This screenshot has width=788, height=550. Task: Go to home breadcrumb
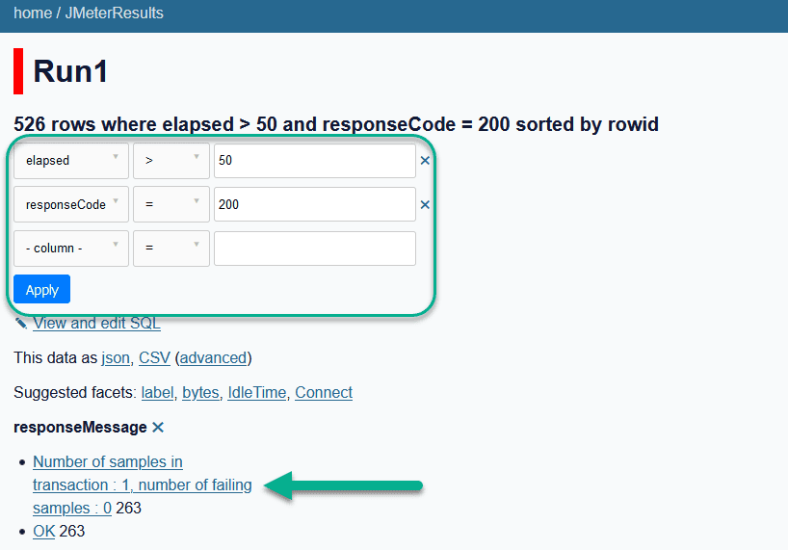(x=33, y=13)
